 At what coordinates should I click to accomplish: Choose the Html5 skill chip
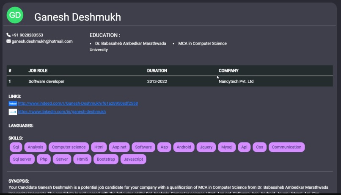point(82,159)
